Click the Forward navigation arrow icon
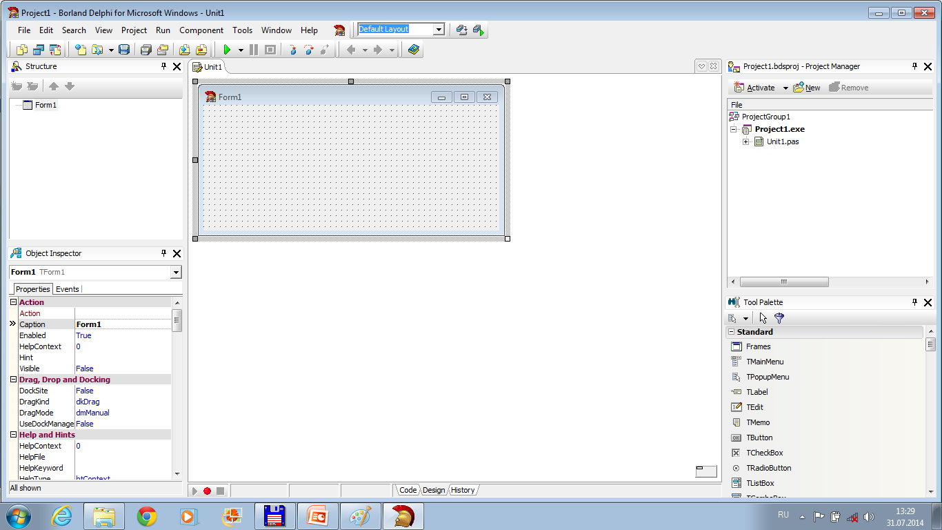 pyautogui.click(x=378, y=50)
